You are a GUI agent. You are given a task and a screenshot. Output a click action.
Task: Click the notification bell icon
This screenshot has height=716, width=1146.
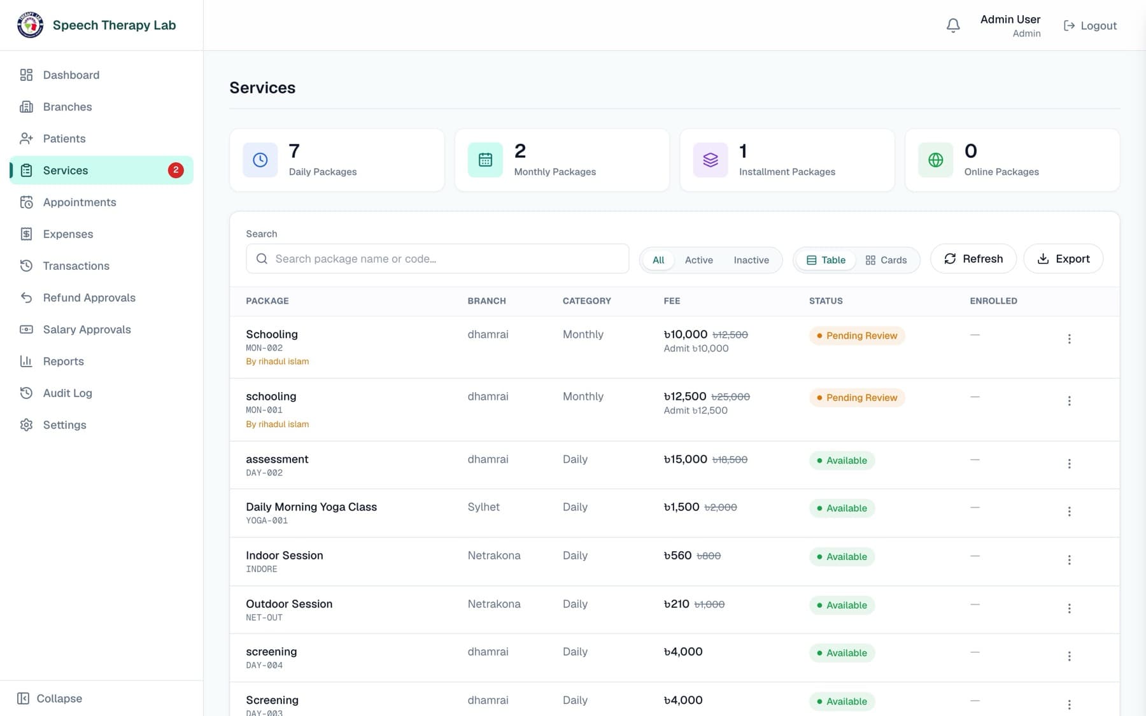point(953,25)
